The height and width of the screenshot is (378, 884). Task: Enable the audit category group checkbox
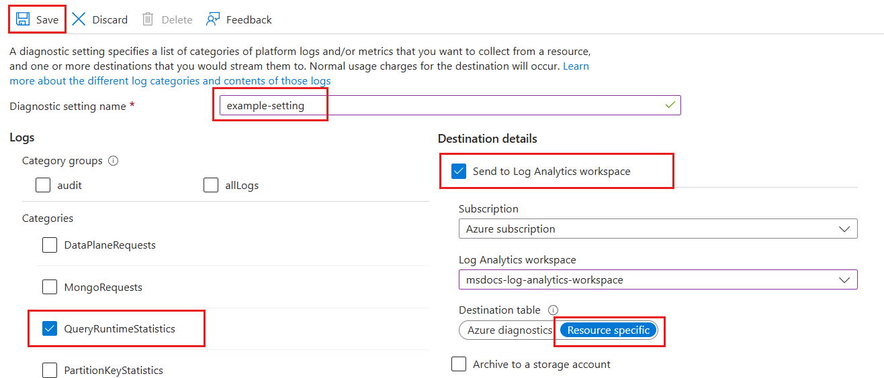pyautogui.click(x=43, y=185)
